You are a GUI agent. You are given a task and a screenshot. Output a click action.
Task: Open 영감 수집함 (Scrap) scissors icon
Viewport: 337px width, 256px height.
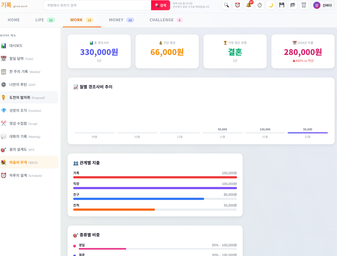(4, 123)
